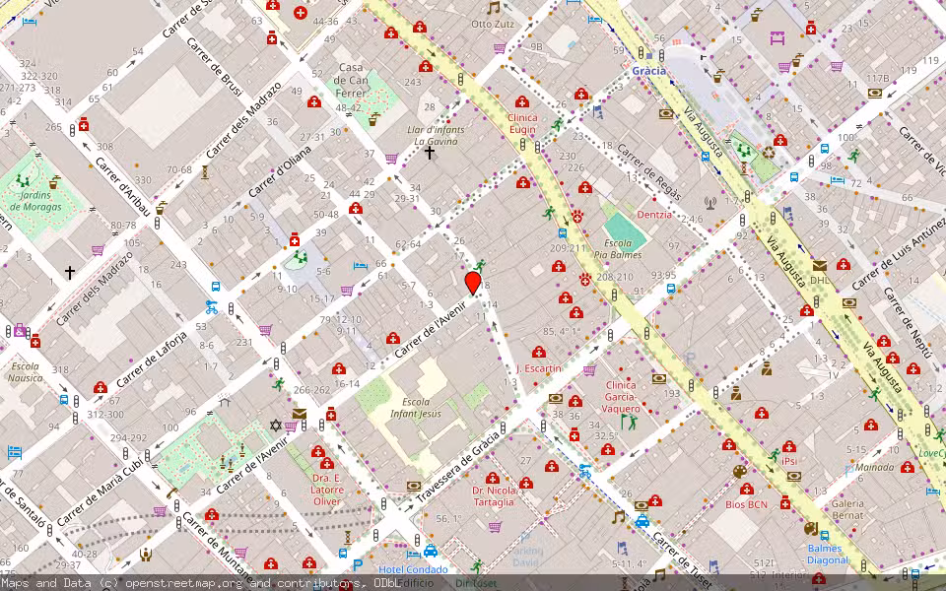
Task: Select the bus stop icon beside Escola Nausica
Action: pos(64,399)
